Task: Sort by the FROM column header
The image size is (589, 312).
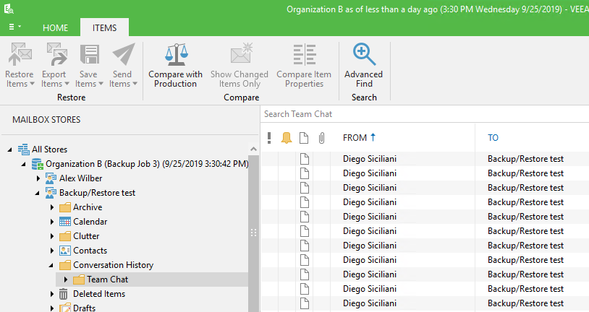Action: pos(355,138)
